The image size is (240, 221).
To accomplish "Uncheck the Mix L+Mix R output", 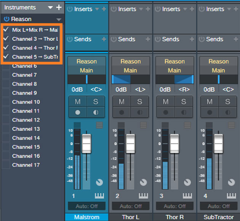I will [x=6, y=30].
